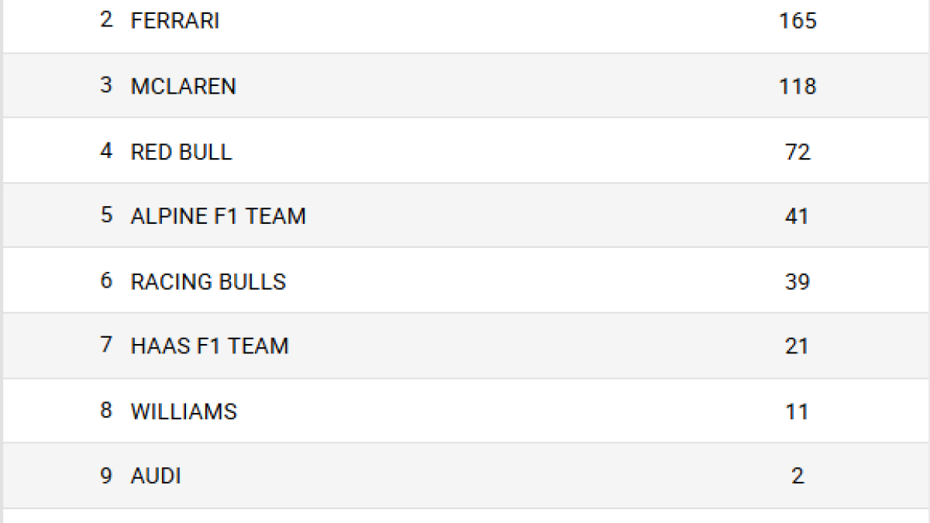930x523 pixels.
Task: Click position number 9 beside Audi
Action: [x=106, y=476]
